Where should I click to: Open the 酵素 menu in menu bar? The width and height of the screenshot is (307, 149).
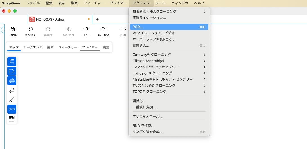click(x=74, y=3)
